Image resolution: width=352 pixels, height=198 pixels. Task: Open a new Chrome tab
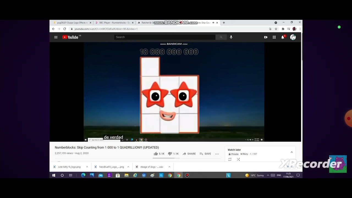224,23
